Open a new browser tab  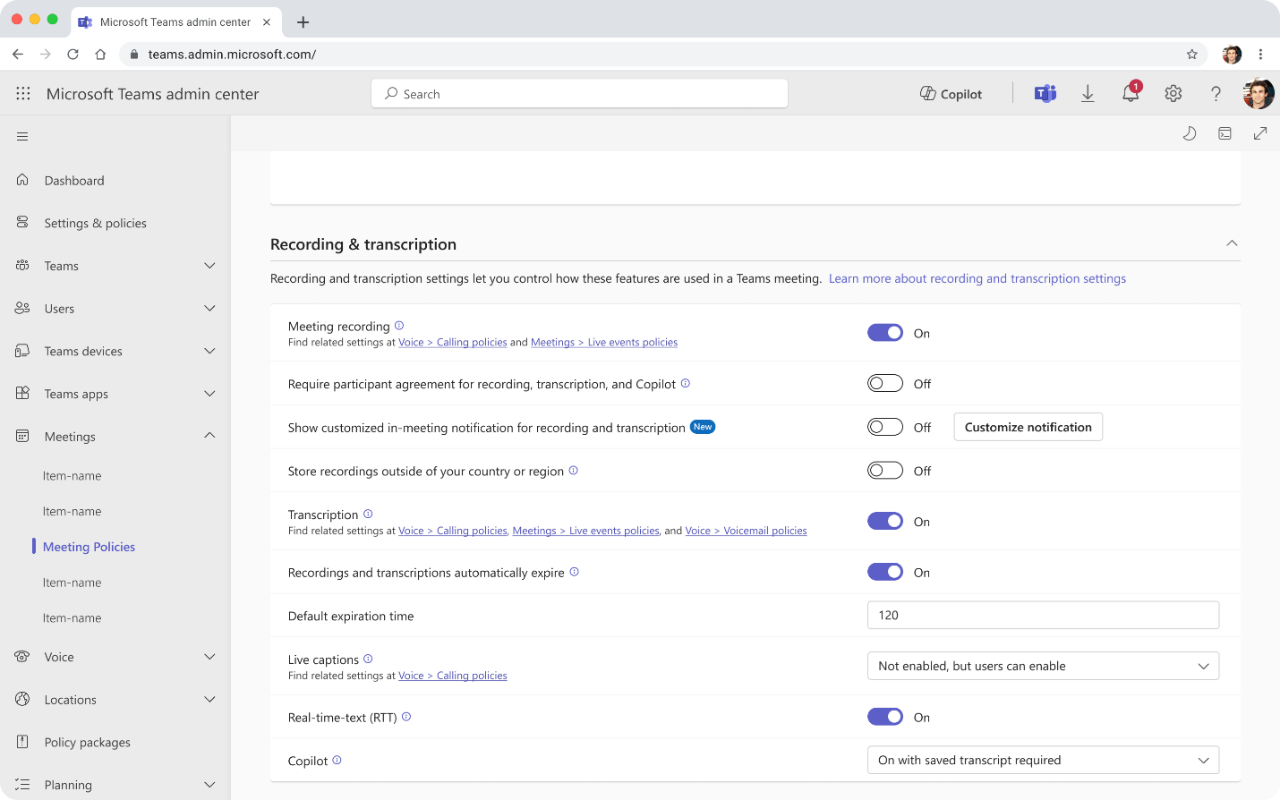[x=303, y=22]
